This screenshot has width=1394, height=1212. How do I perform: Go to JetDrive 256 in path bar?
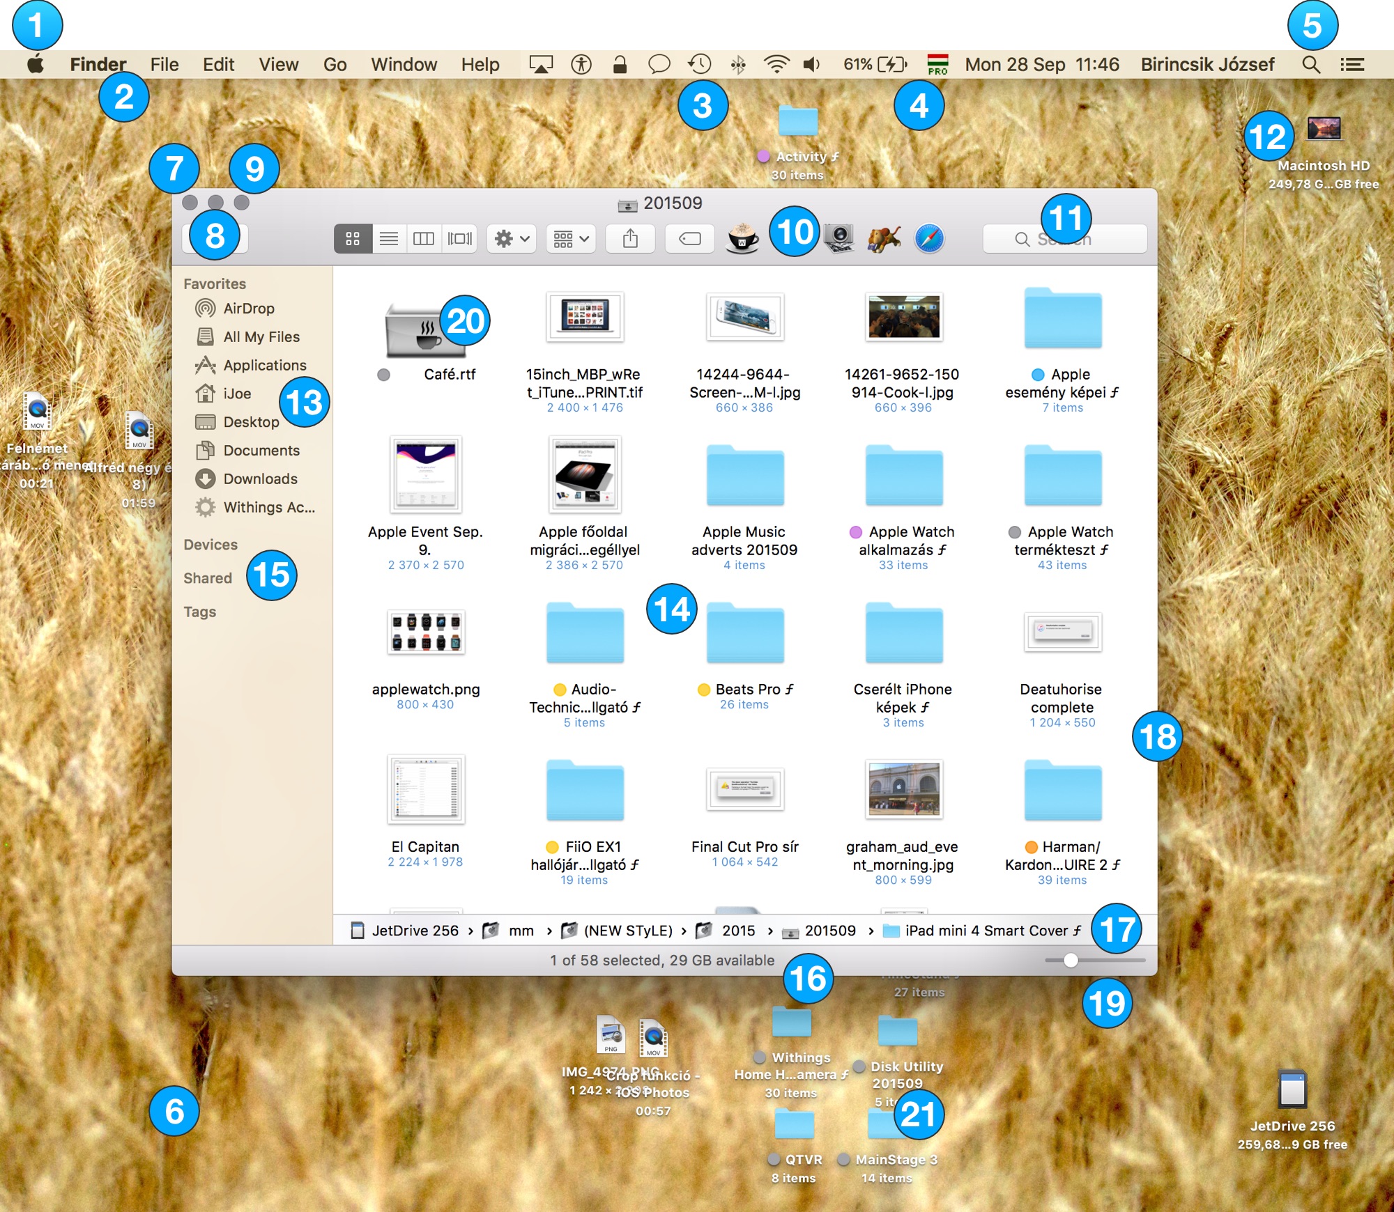(405, 931)
